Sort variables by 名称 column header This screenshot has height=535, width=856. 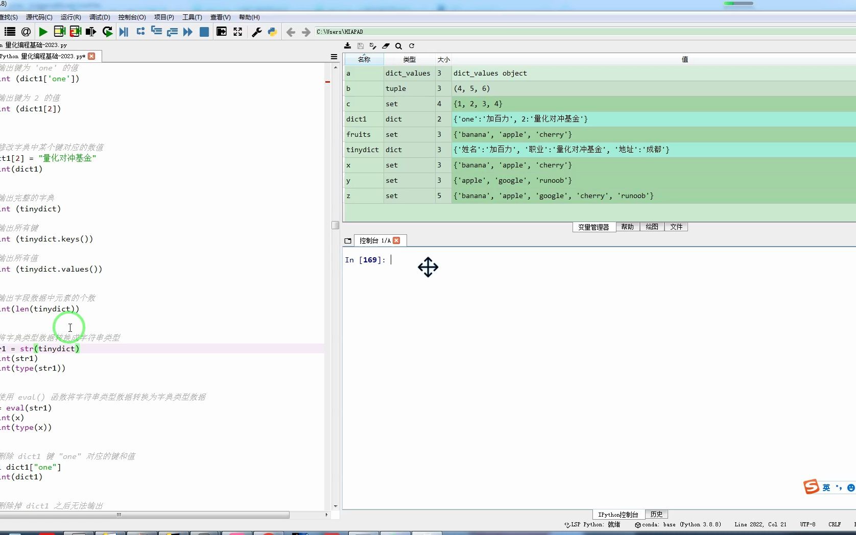click(364, 60)
